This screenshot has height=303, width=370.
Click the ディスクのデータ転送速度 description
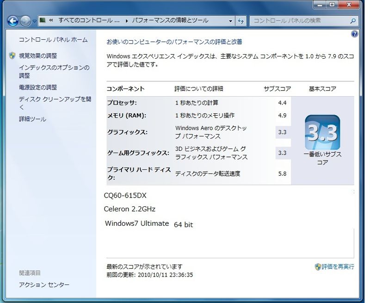208,173
